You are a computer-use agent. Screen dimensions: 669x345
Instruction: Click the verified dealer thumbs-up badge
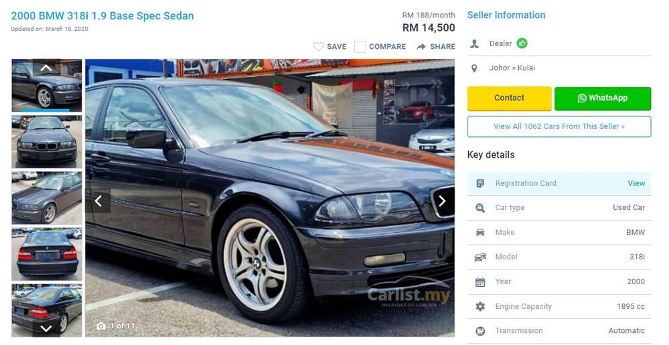[522, 43]
